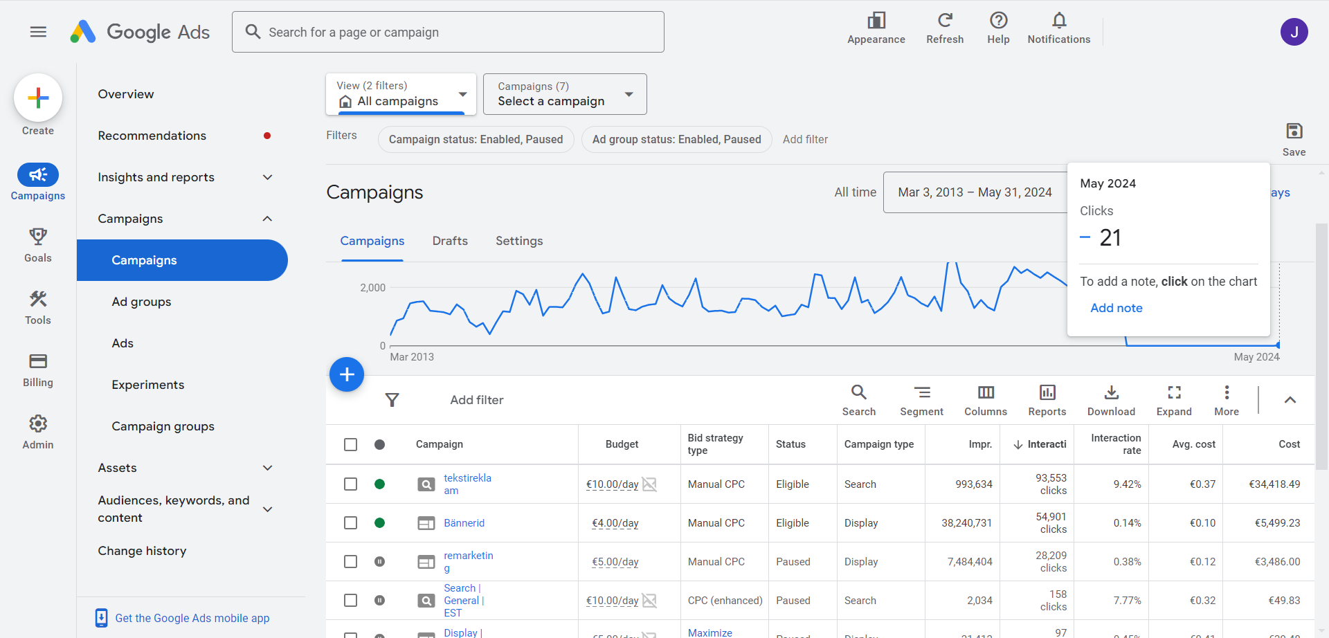Check the Search General EST campaign row
The image size is (1329, 638).
[x=351, y=600]
